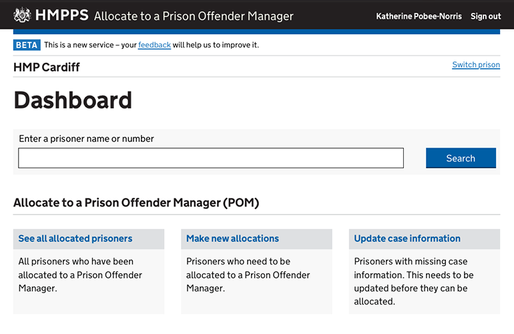The image size is (514, 334).
Task: Click the description text under Make new allocations
Action: pos(248,275)
